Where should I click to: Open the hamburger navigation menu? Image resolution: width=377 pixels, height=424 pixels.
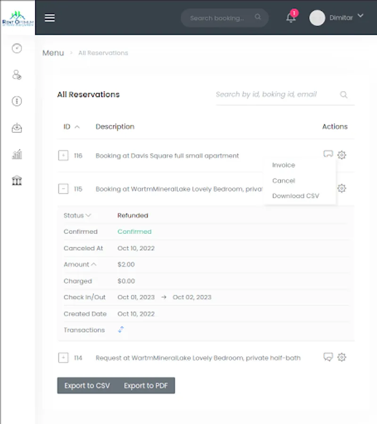pos(49,18)
